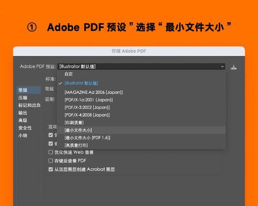Open the 小结 section in sidebar

coord(23,135)
